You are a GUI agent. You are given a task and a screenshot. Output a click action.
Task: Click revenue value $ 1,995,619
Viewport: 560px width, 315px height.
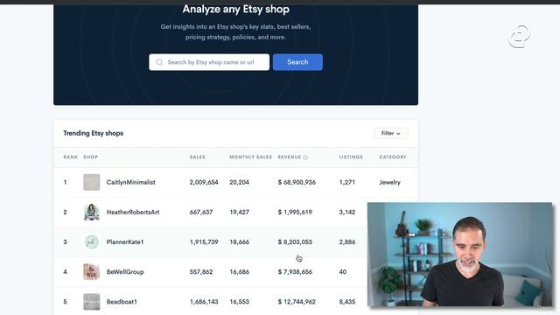tap(295, 212)
